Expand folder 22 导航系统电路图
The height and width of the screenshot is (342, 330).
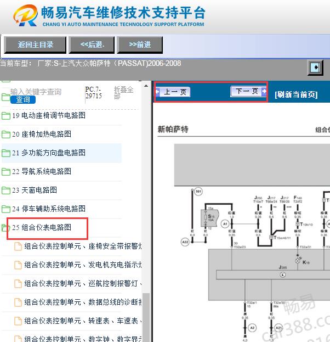(42, 171)
